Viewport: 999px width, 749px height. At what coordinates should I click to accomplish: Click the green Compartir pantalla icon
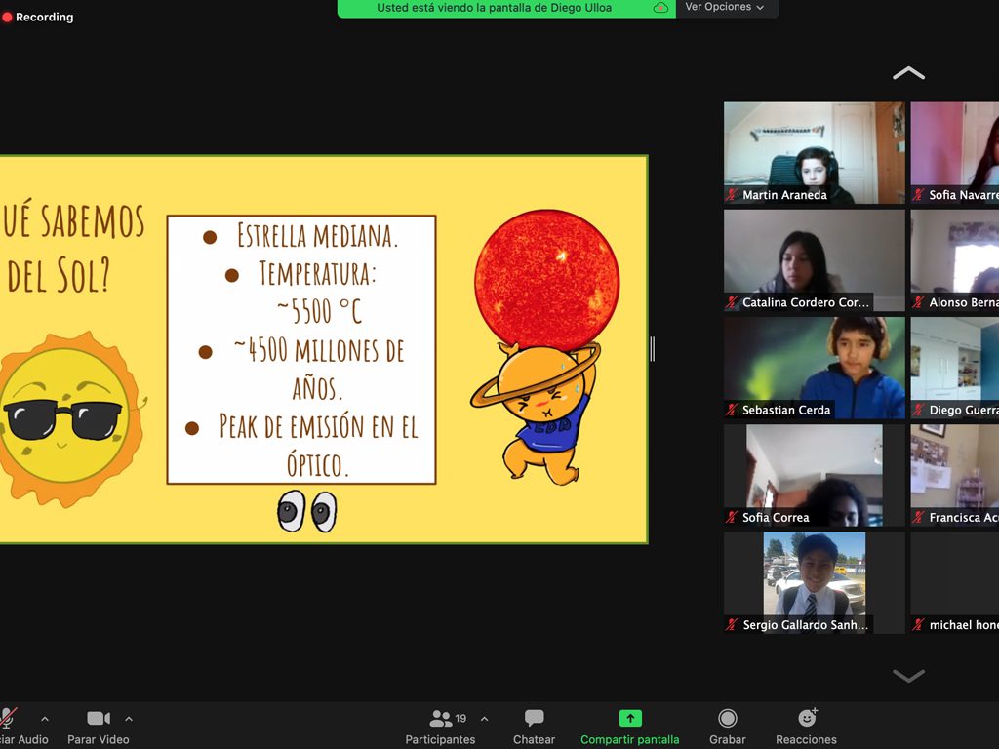[x=630, y=719]
